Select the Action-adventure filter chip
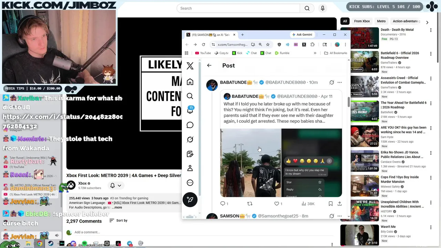Viewport: 441px width, 248px height. 406,21
